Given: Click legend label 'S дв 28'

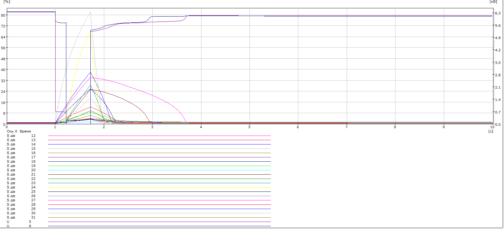Looking at the screenshot, I should click(21, 204).
